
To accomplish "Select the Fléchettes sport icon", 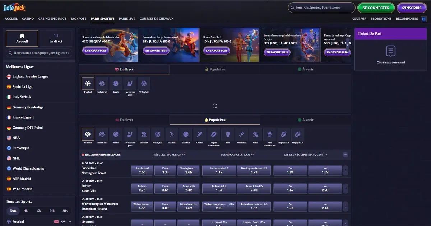I will coord(242,134).
